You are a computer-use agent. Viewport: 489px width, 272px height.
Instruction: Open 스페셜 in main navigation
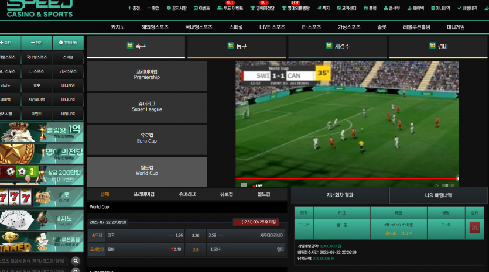236,27
